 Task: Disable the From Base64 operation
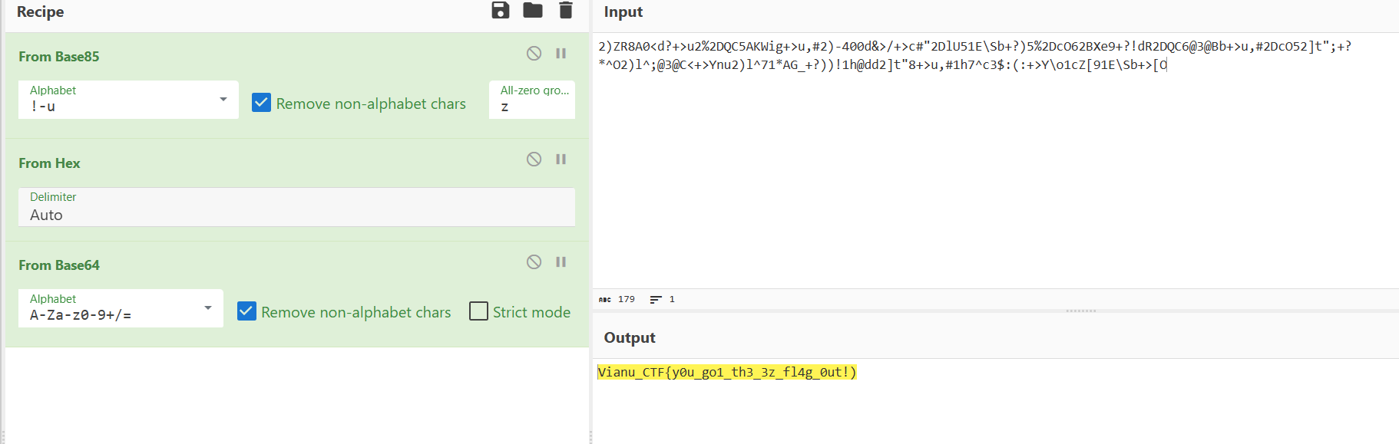(x=534, y=262)
